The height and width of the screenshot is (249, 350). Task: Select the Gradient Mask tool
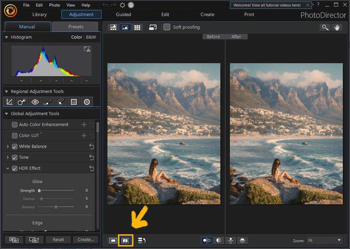tap(73, 102)
